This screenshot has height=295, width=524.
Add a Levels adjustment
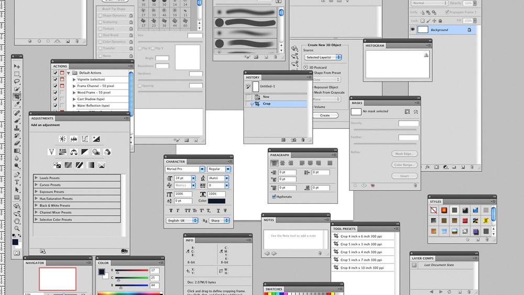coord(74,139)
